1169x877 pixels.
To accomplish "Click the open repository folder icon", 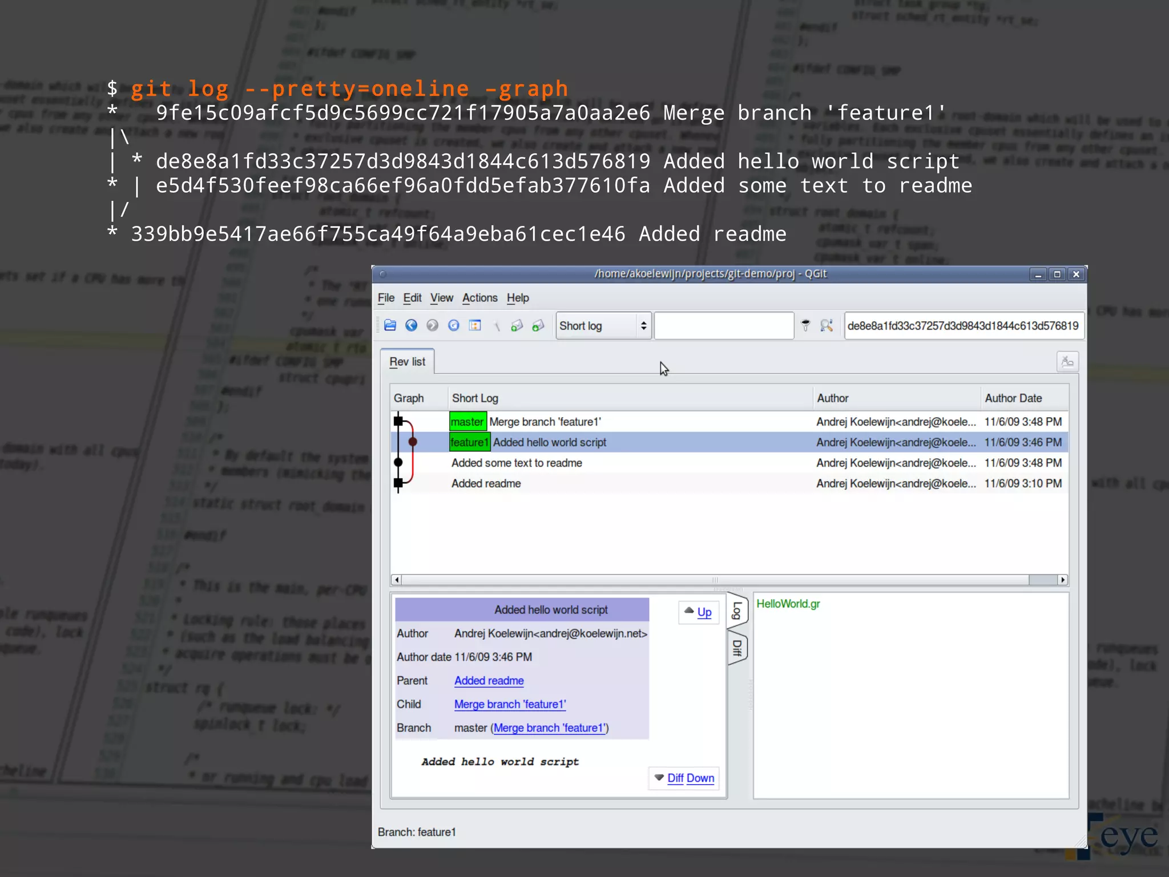I will point(390,325).
